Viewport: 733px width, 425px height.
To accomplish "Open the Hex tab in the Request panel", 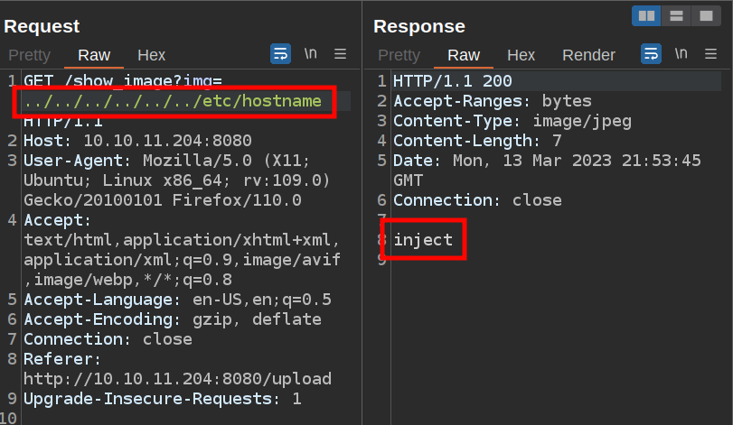I will (152, 55).
